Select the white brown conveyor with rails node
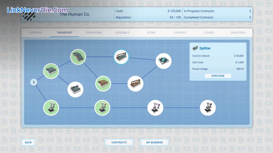The width and height of the screenshot is (273, 153). [x=136, y=84]
